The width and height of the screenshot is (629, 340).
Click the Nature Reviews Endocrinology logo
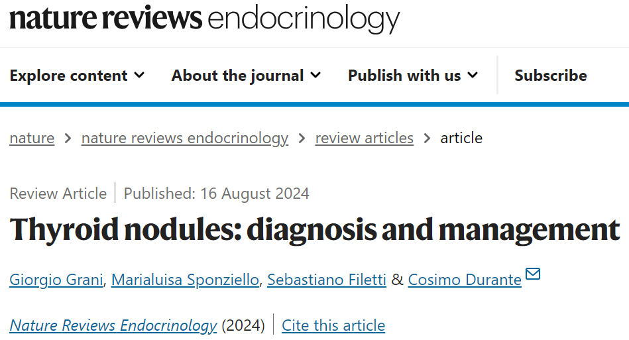click(x=205, y=19)
